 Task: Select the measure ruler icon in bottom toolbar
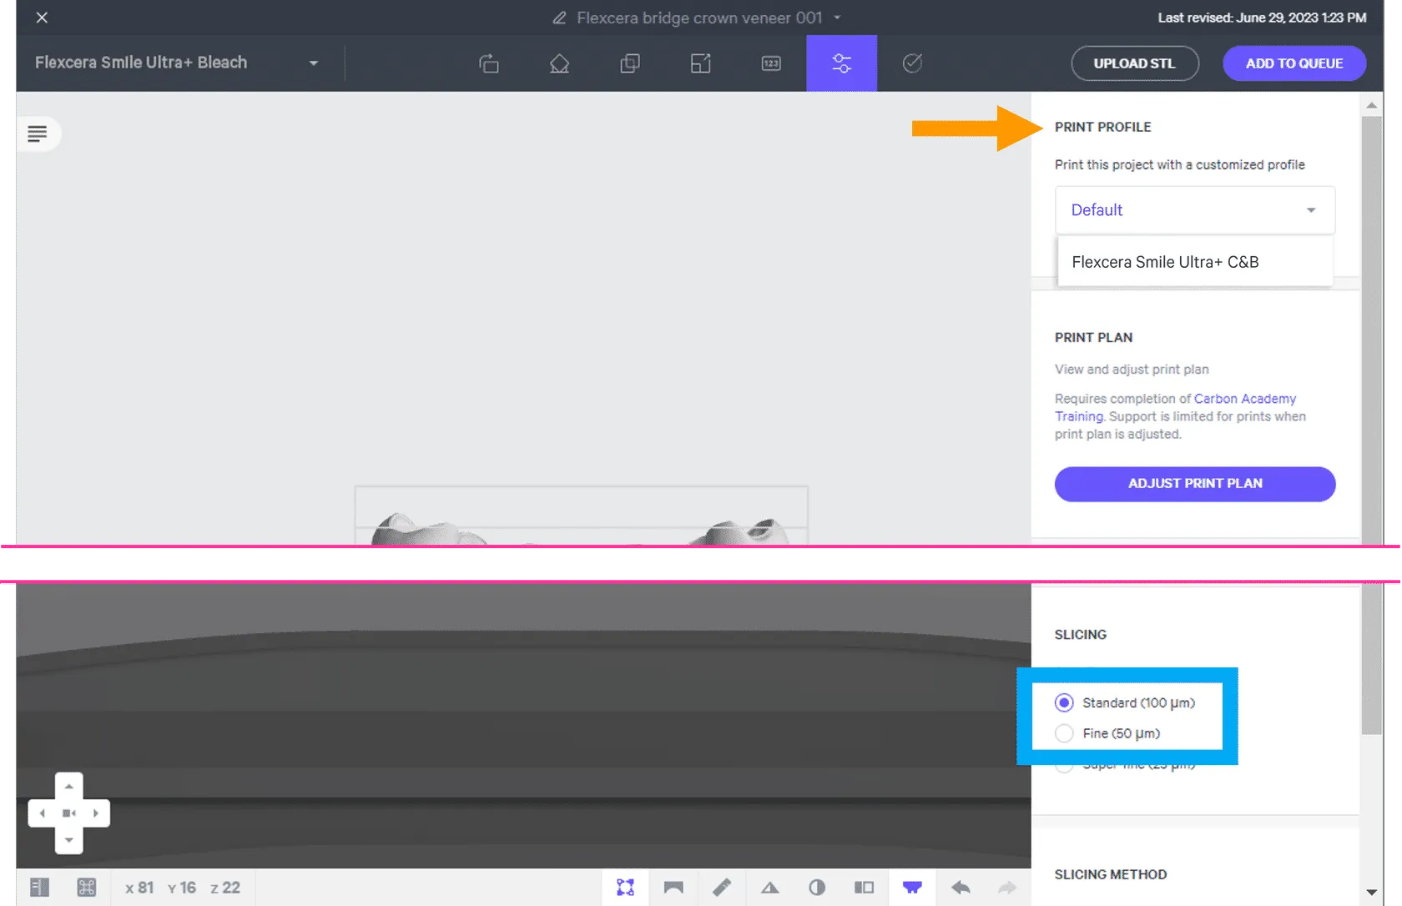click(722, 887)
